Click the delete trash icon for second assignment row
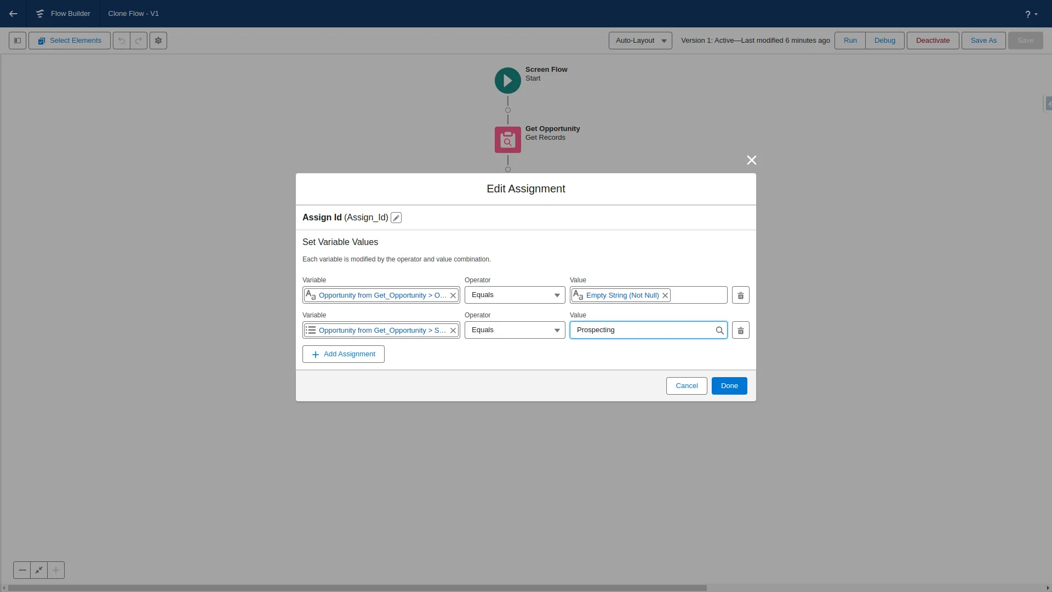 [x=741, y=331]
